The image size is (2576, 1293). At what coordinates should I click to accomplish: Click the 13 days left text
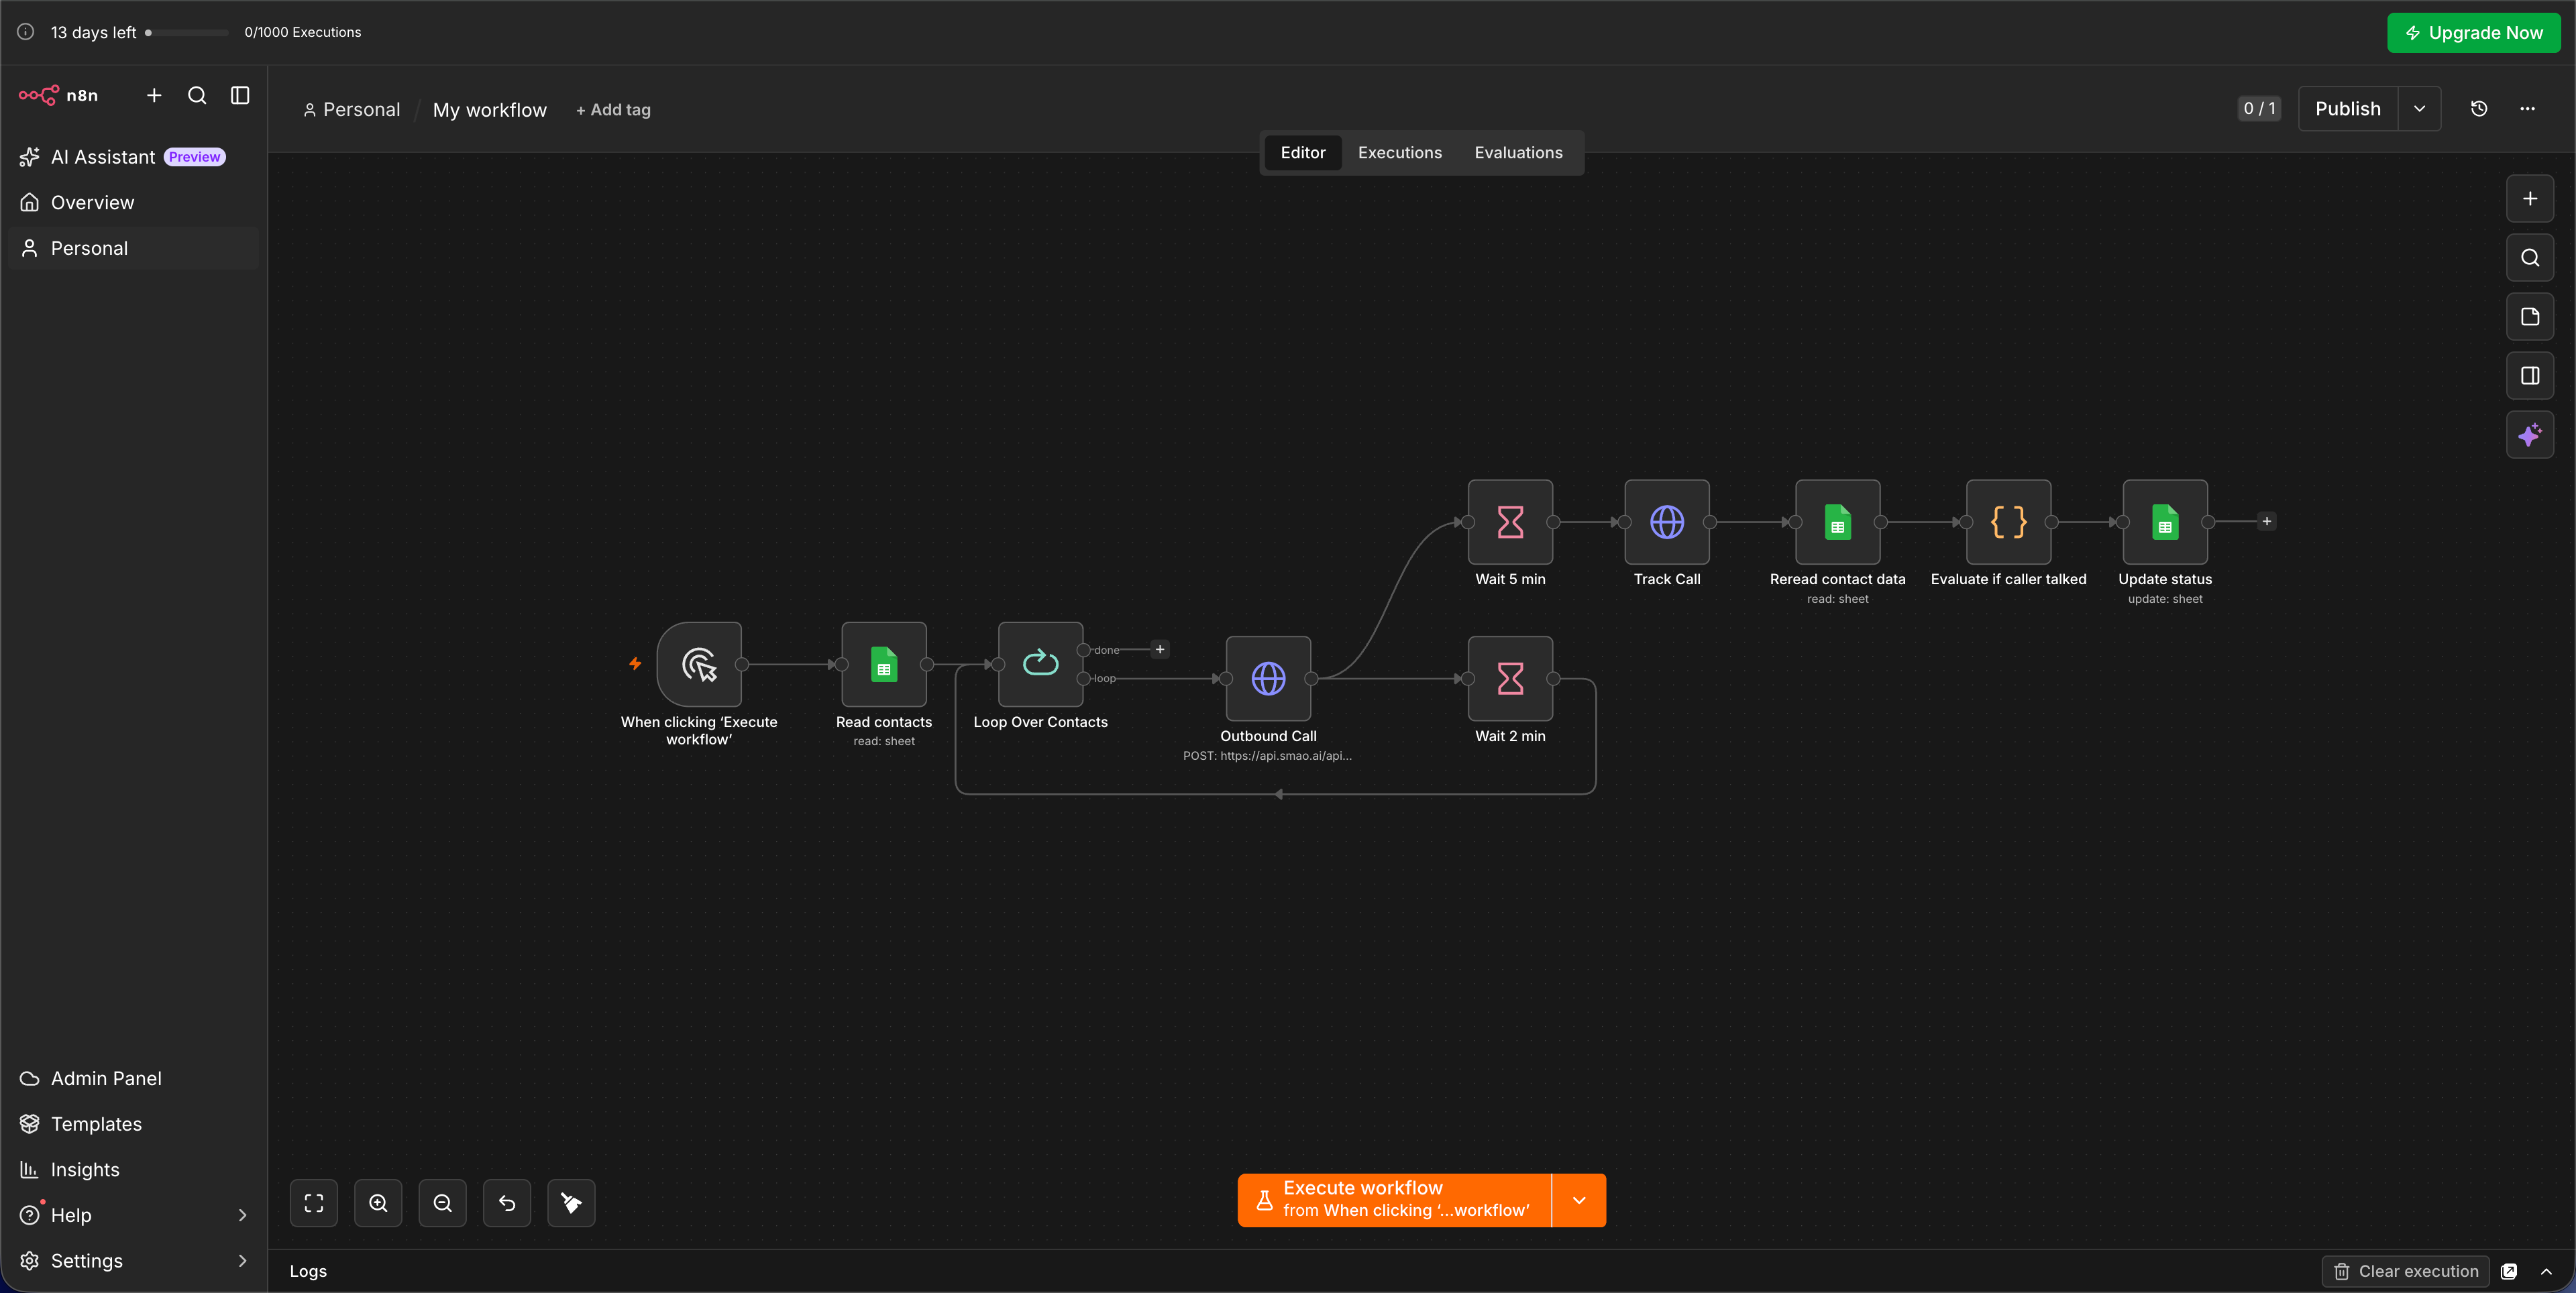click(93, 33)
